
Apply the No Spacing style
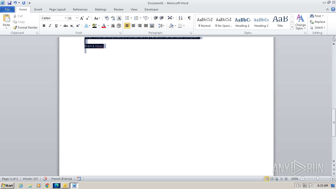(x=223, y=22)
